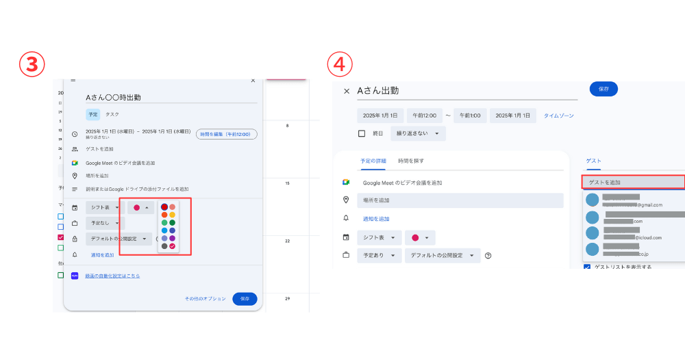685x342 pixels.
Task: Open the デフォルトの公開設定 dropdown in right editor
Action: click(440, 256)
